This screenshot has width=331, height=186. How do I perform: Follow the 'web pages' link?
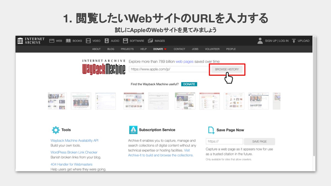[x=185, y=61]
